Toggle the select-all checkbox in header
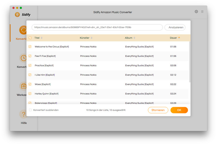Screen dimensions: 217x145 click(30, 38)
